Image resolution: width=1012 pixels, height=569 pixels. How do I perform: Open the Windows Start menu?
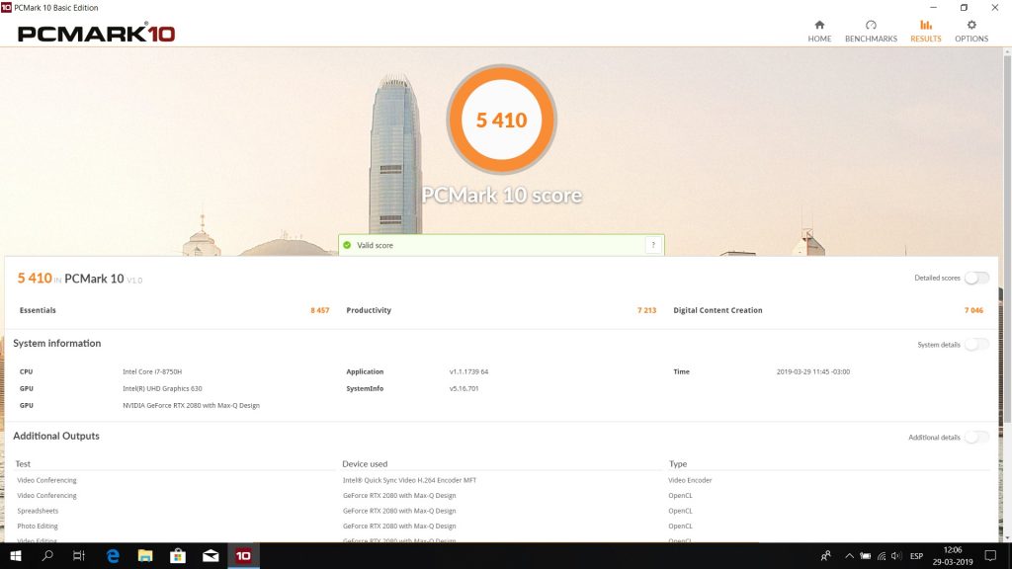point(16,556)
